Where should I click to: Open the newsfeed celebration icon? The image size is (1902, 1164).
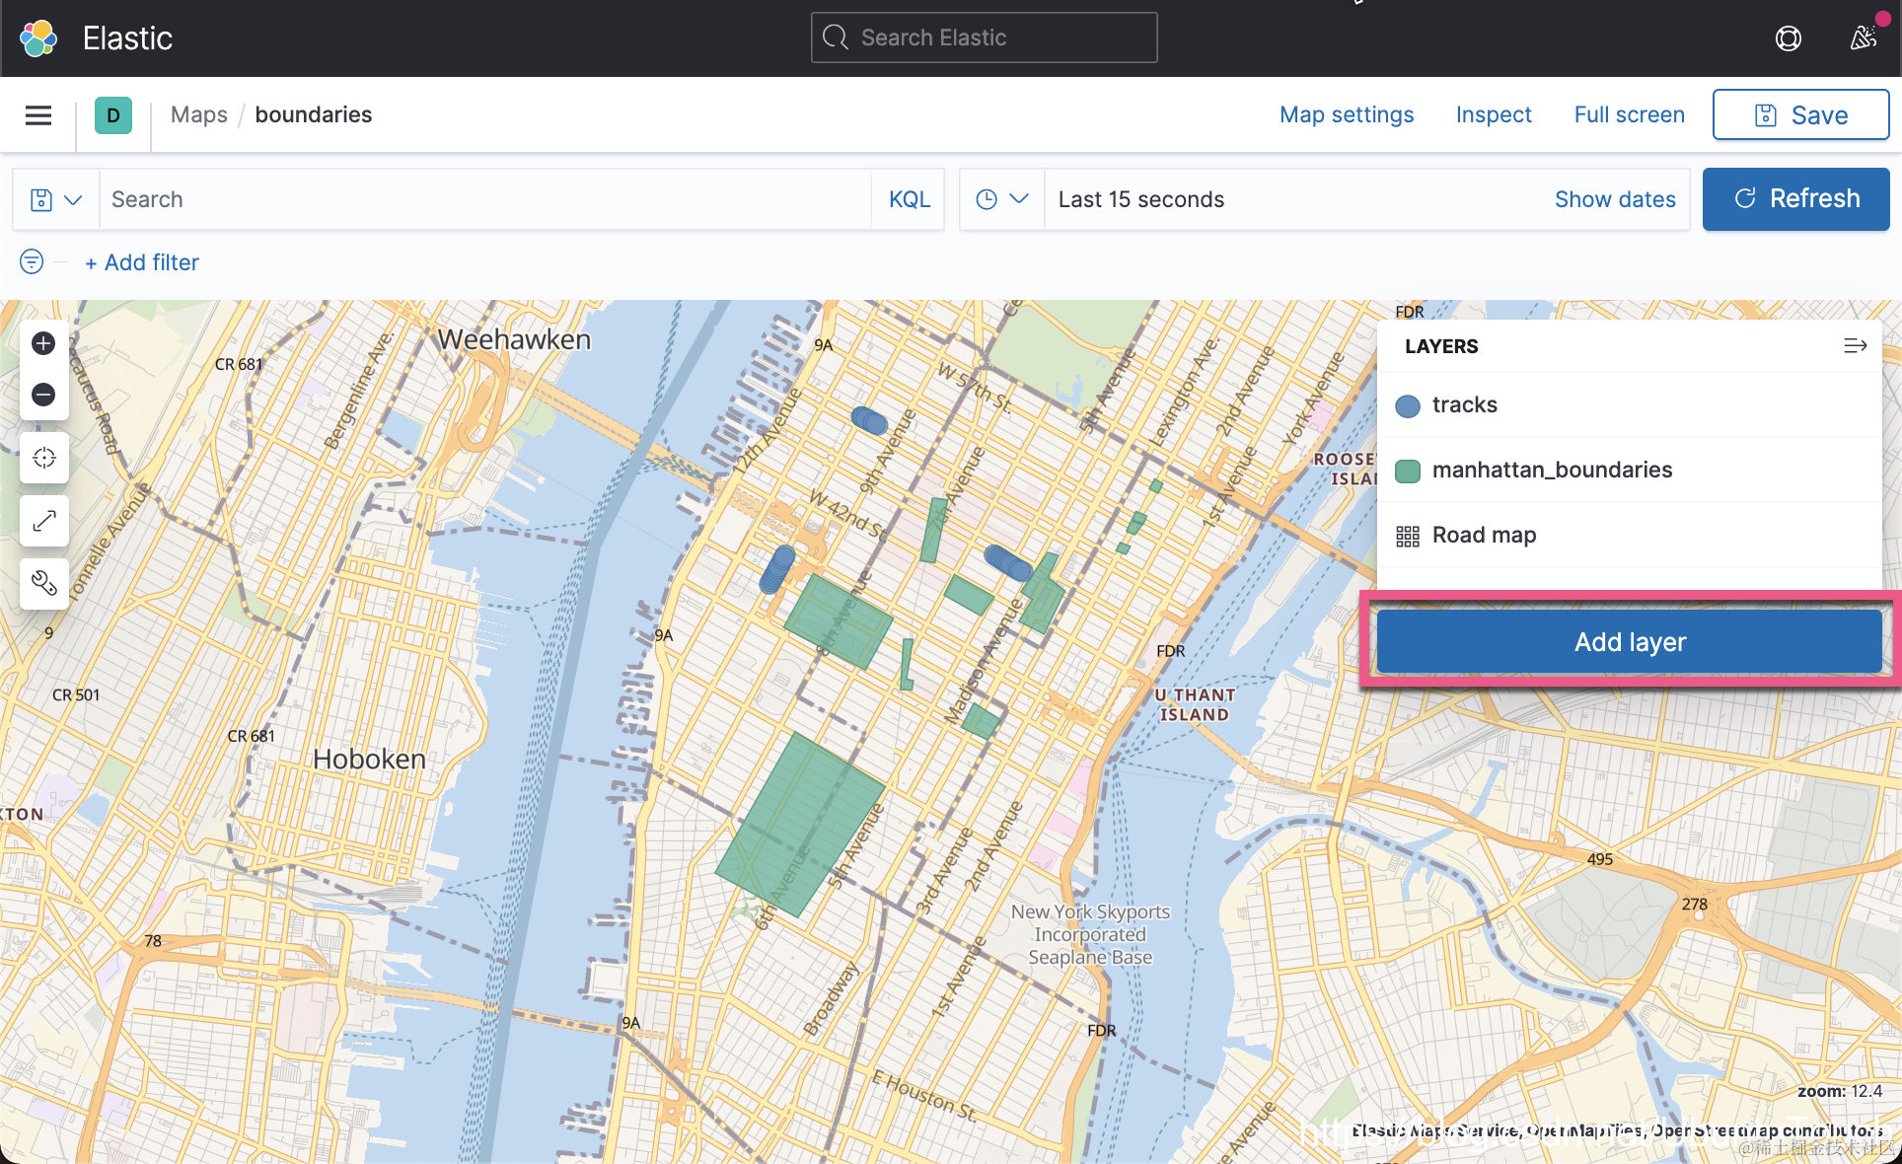click(1863, 37)
